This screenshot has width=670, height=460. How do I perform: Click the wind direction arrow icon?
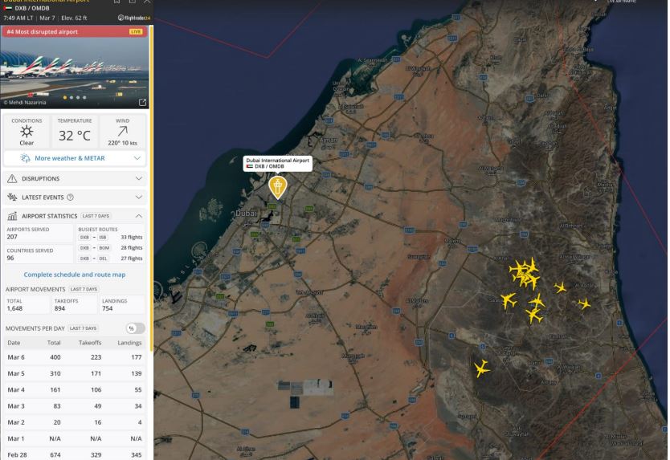(x=122, y=130)
